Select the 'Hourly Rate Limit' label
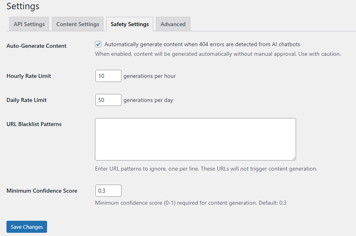Viewport: 356px width, 236px height. pyautogui.click(x=29, y=76)
